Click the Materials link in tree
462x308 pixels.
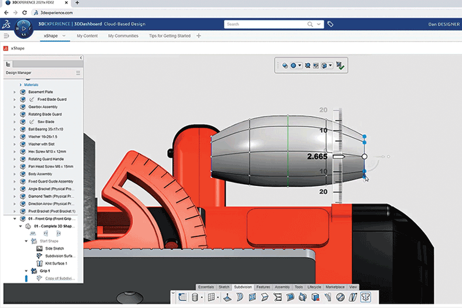31,84
